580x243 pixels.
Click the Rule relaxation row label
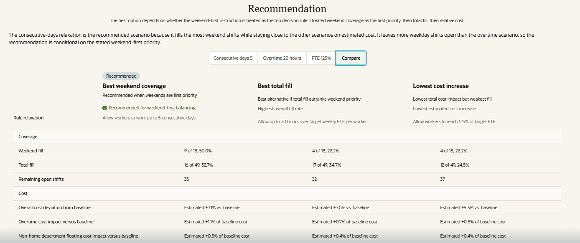28,118
